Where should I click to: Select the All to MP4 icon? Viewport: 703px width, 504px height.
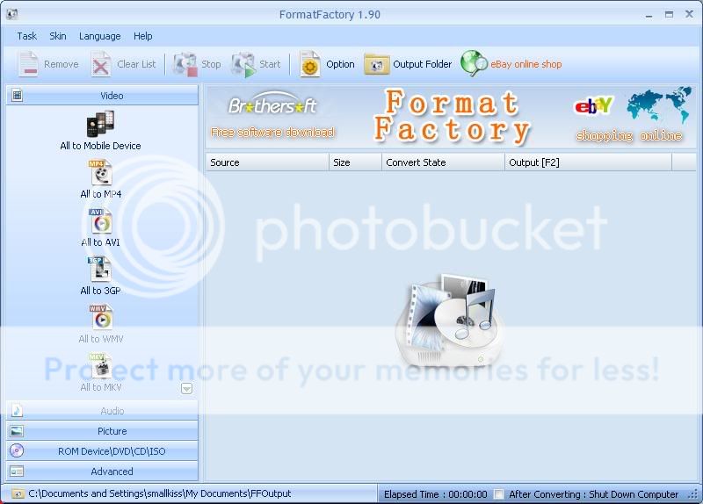100,172
